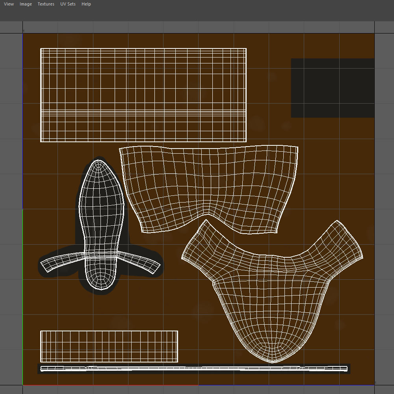
Task: Open the Image menu
Action: click(x=26, y=4)
